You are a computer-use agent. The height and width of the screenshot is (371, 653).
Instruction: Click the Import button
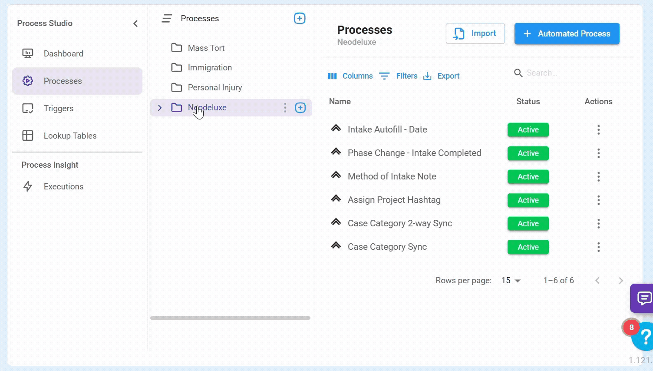click(x=475, y=33)
